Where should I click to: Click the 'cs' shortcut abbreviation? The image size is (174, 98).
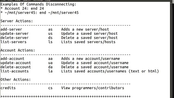point(50,88)
